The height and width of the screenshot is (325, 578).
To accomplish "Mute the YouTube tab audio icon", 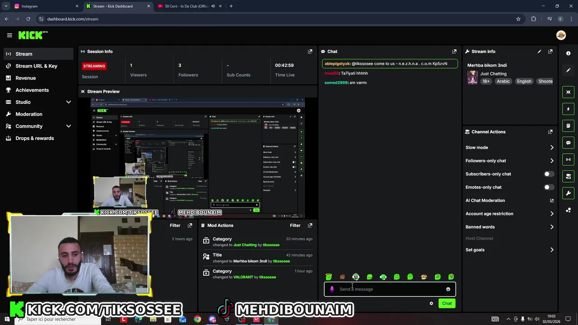I will [213, 6].
